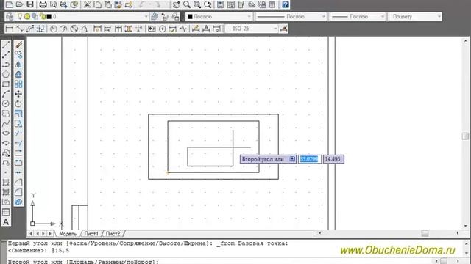Viewport: 471px width, 264px height.
Task: Open the Help question-mark button
Action: (x=286, y=4)
